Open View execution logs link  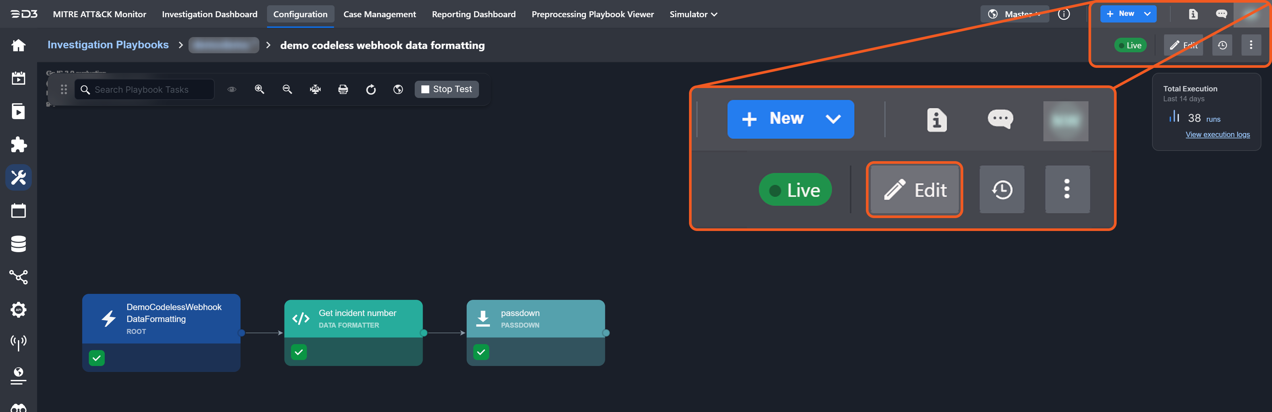click(1217, 134)
